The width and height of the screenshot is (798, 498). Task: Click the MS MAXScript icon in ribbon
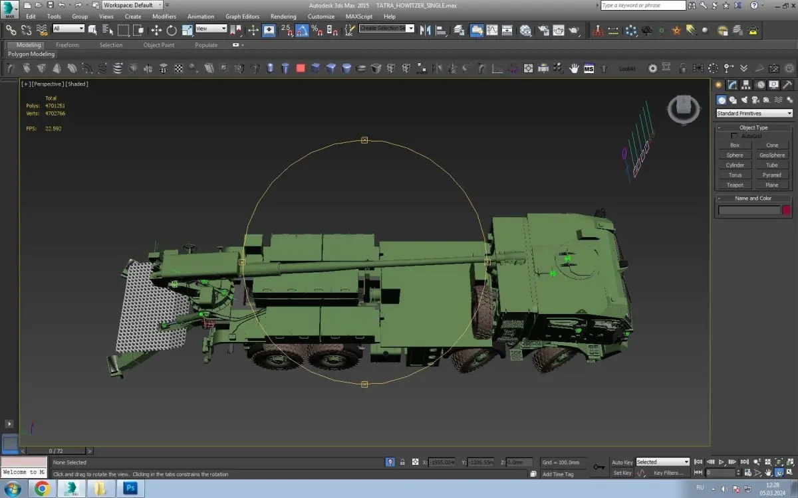pos(589,68)
